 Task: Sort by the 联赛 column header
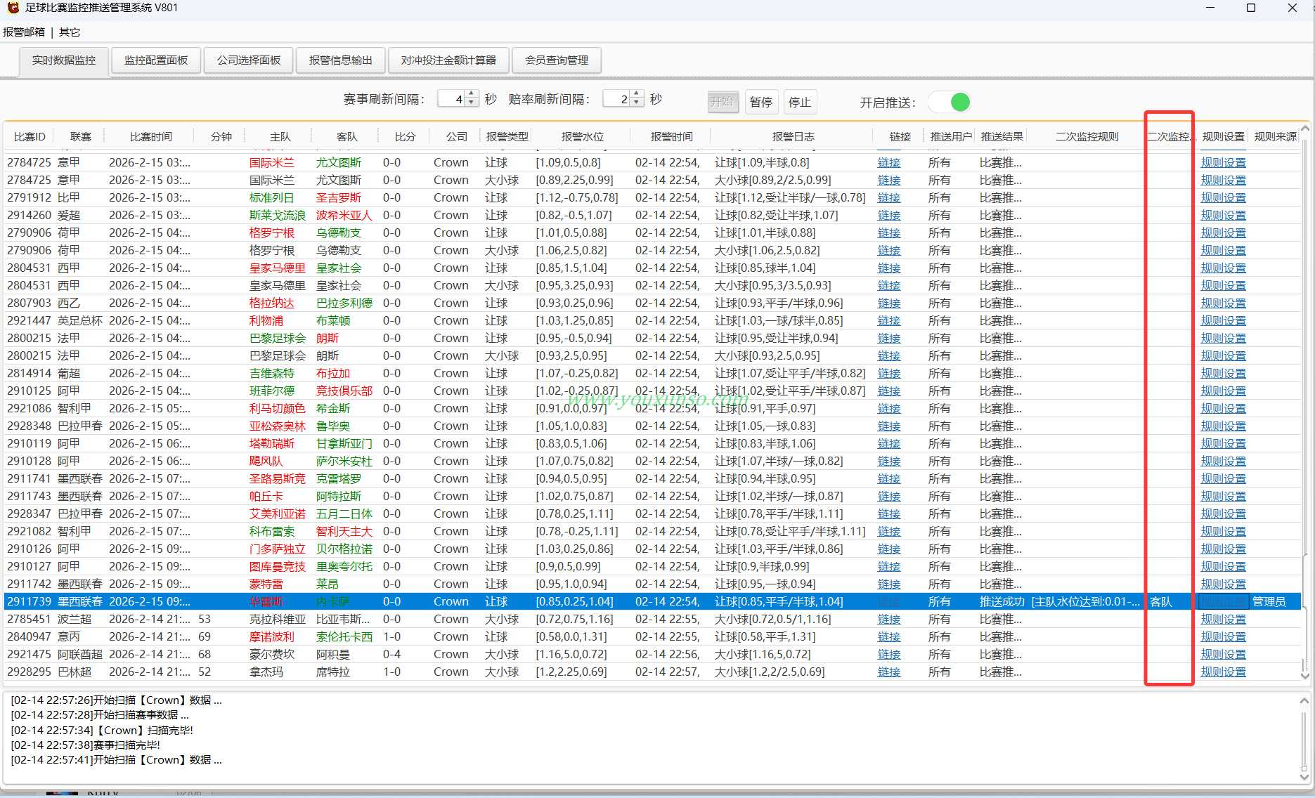pos(81,137)
